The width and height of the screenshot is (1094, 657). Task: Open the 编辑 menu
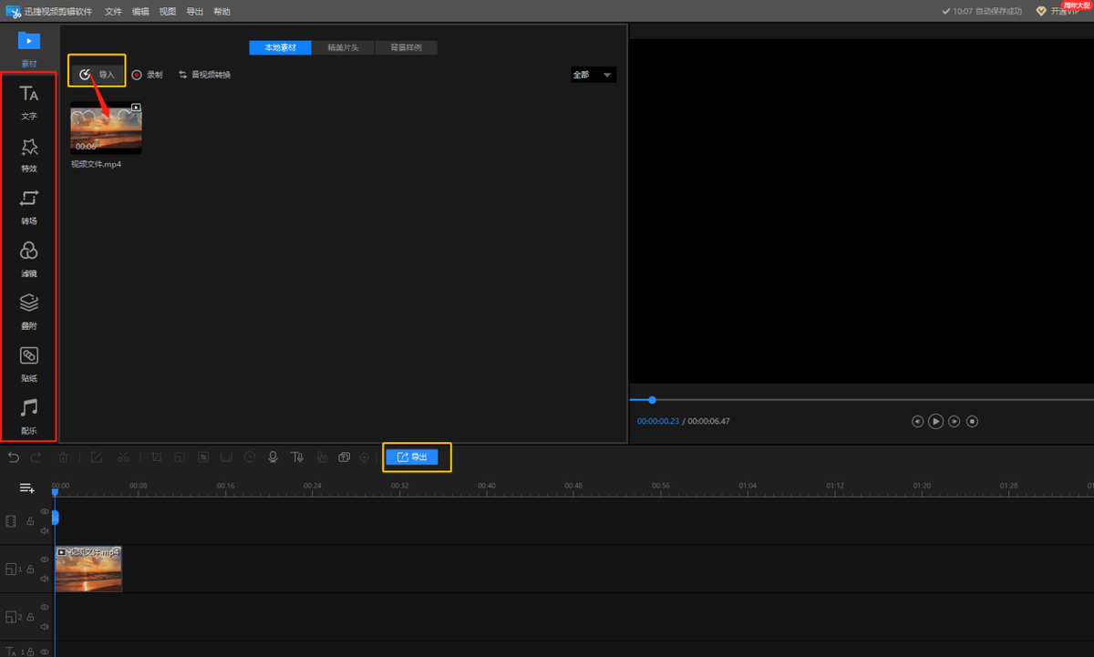[140, 12]
